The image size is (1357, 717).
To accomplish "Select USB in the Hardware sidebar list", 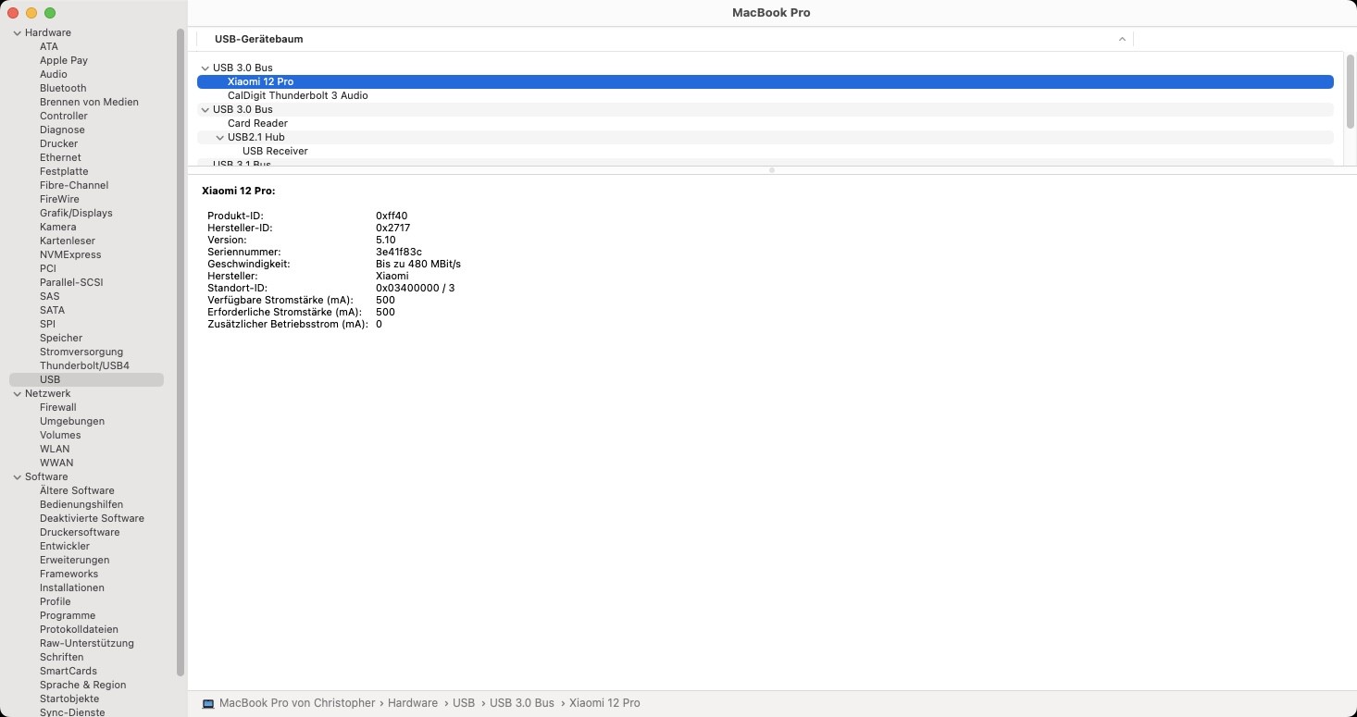I will point(86,379).
